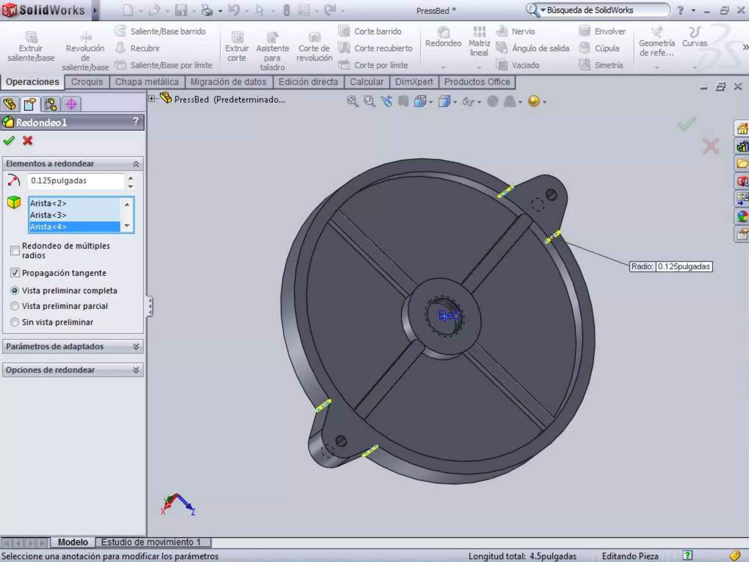This screenshot has height=562, width=749.
Task: Choose Sin vista preliminar option
Action: (15, 322)
